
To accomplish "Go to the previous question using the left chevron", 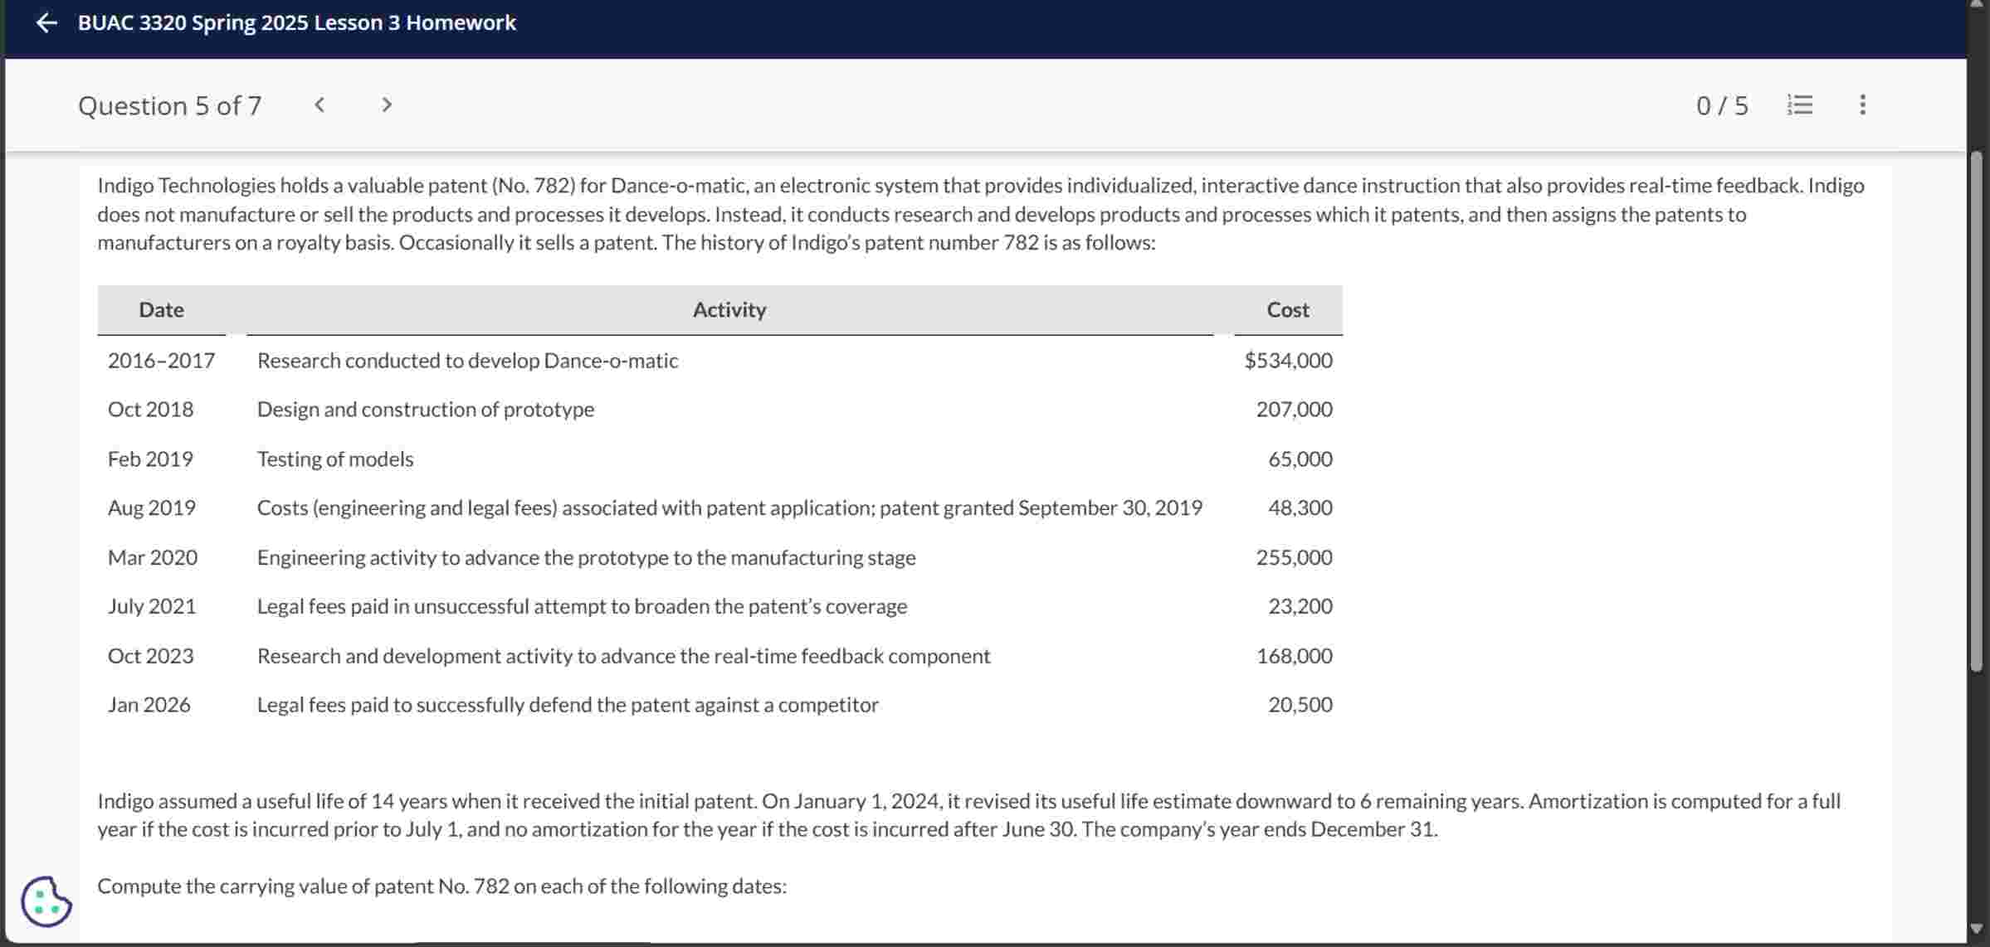I will tap(320, 104).
